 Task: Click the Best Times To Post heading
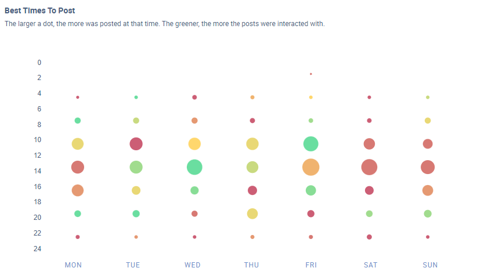coord(39,11)
